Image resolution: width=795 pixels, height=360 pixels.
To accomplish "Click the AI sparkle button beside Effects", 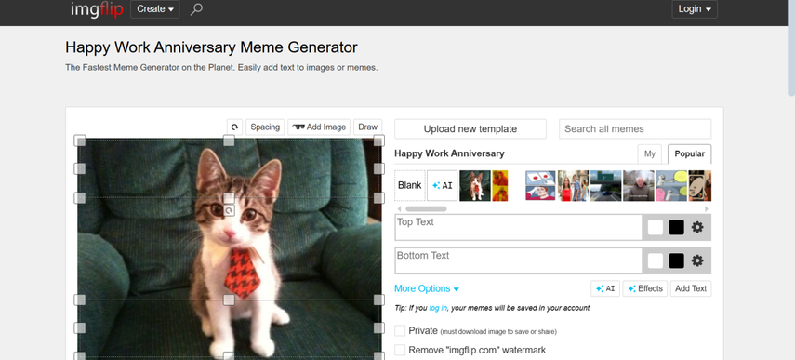I will (605, 288).
